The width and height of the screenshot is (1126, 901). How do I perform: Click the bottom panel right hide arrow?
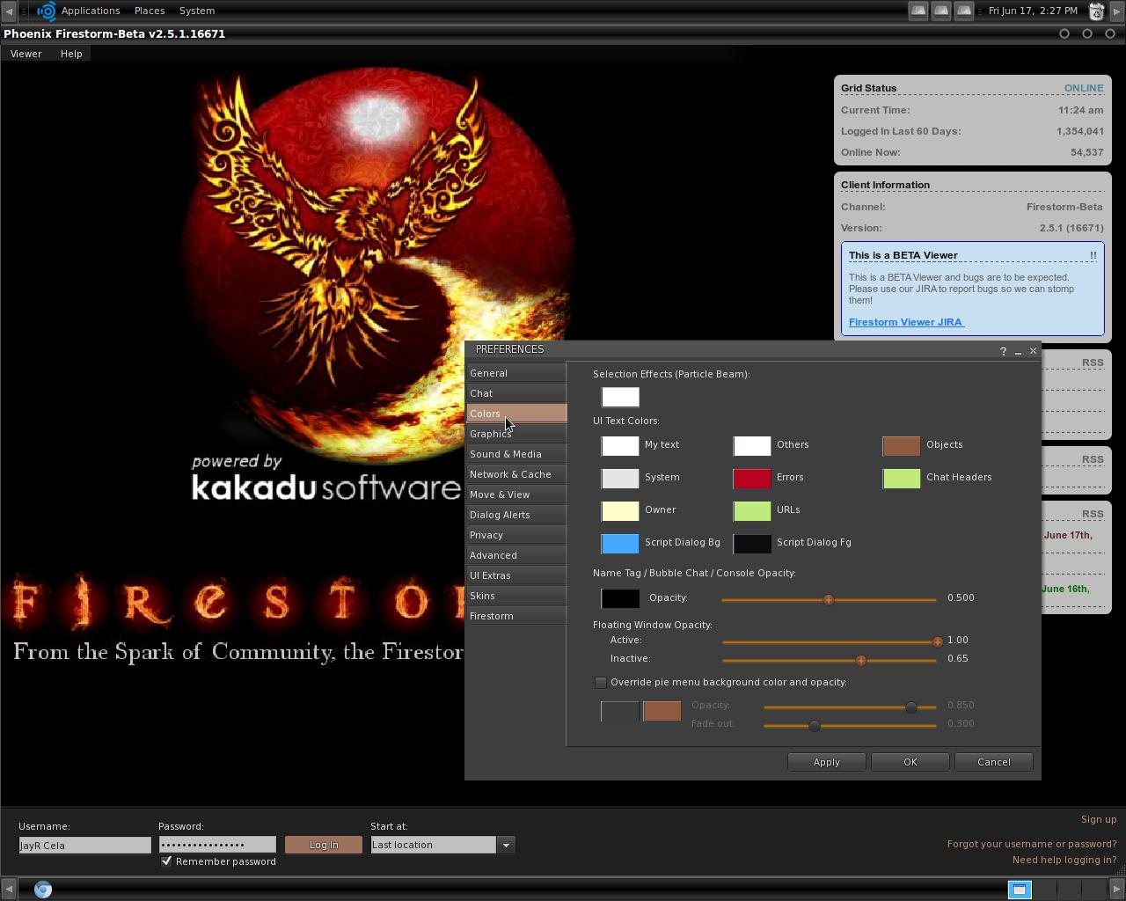1117,890
